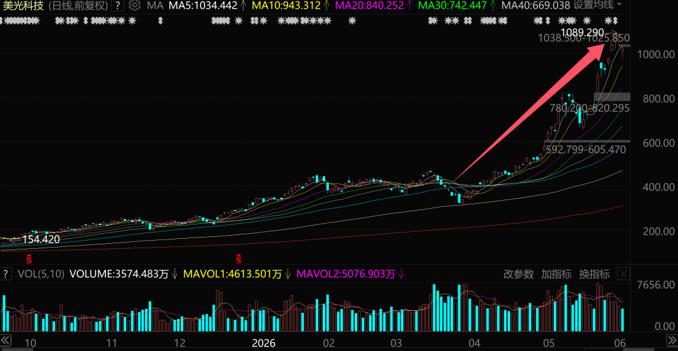Select the MA5:1034.442 value

tap(203, 6)
